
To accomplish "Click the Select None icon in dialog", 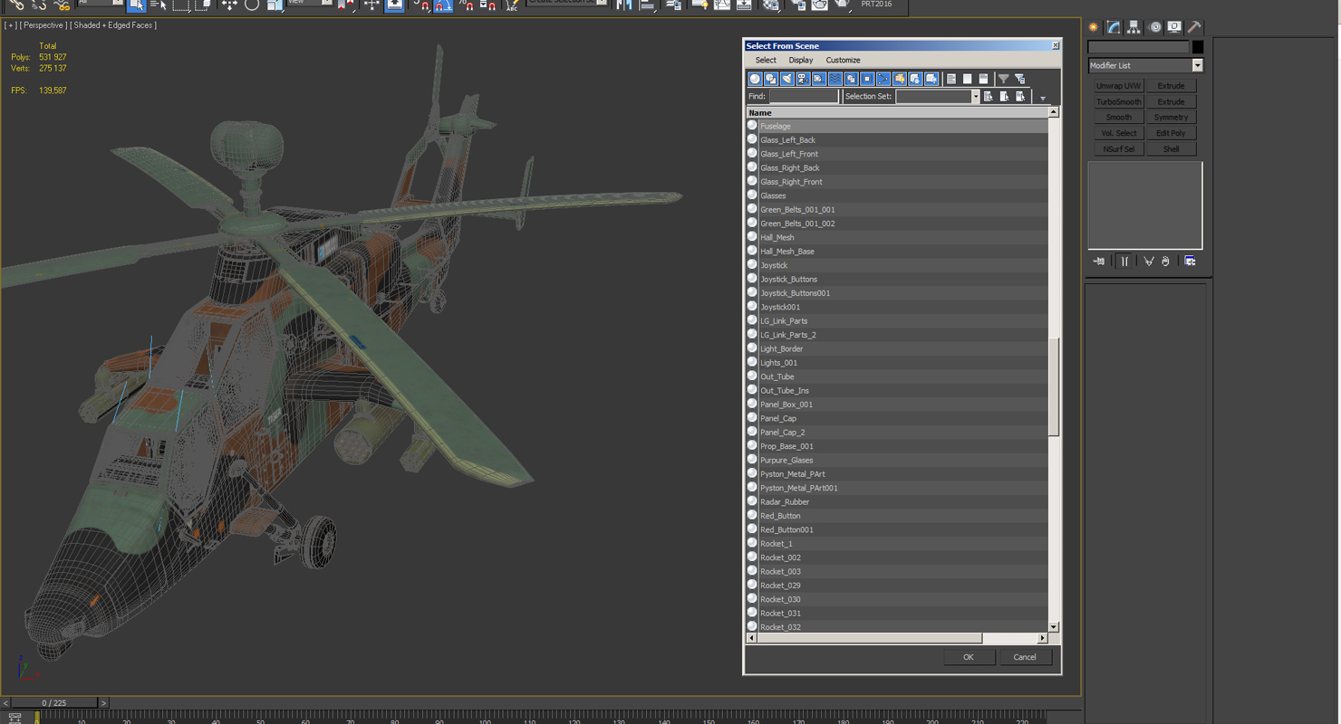I will click(x=968, y=79).
